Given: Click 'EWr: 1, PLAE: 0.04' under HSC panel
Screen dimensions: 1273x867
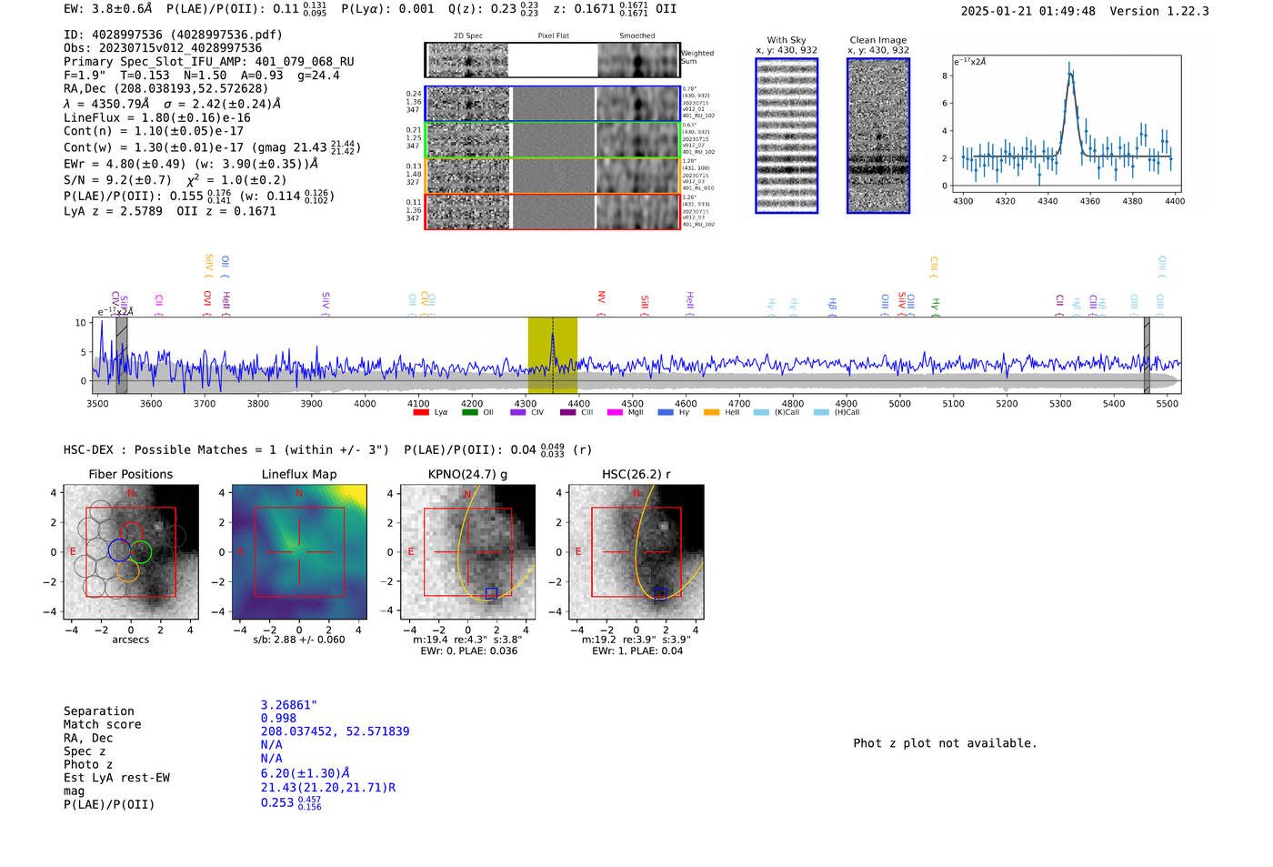Looking at the screenshot, I should pyautogui.click(x=636, y=651).
